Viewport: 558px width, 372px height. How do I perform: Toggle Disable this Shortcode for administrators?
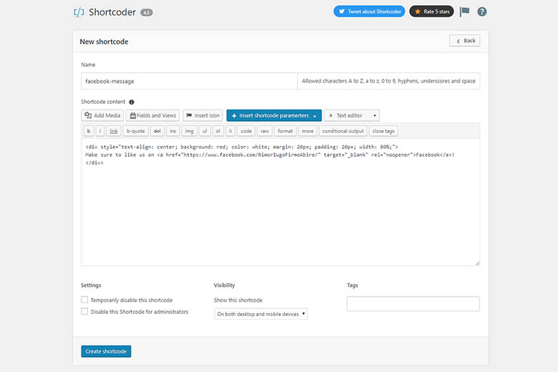84,312
